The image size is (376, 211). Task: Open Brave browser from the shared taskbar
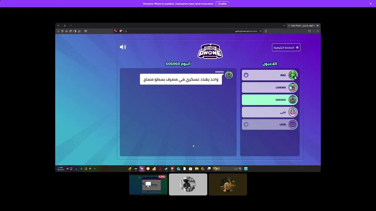(x=172, y=169)
